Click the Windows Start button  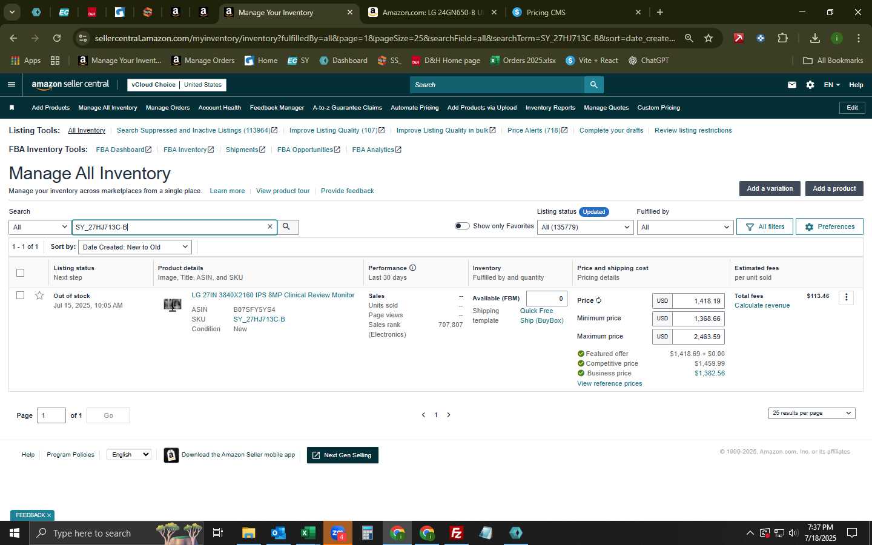[x=15, y=533]
